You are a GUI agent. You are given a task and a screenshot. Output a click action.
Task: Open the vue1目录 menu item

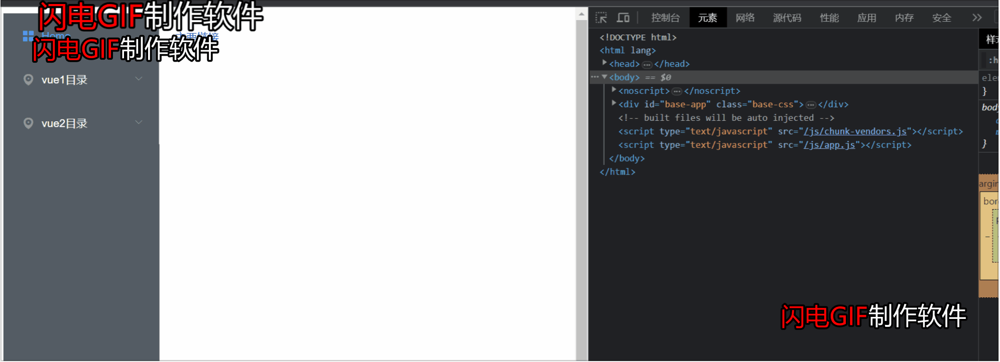(x=81, y=80)
